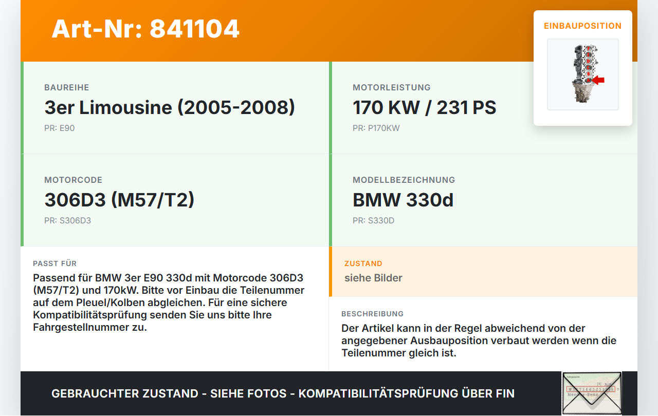Click the engine installation position thumbnail
The image size is (658, 416).
[x=583, y=74]
